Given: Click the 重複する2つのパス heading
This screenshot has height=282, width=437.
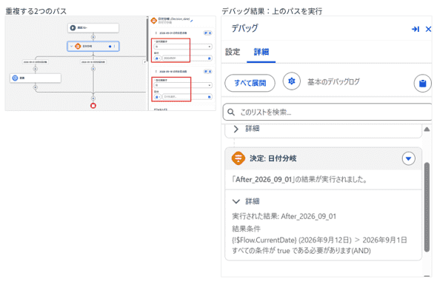Looking at the screenshot, I should pyautogui.click(x=36, y=11).
